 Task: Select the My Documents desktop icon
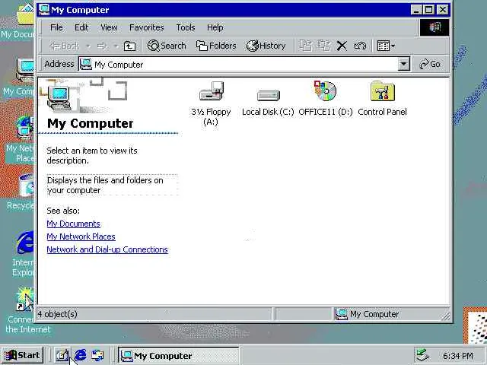(18, 21)
